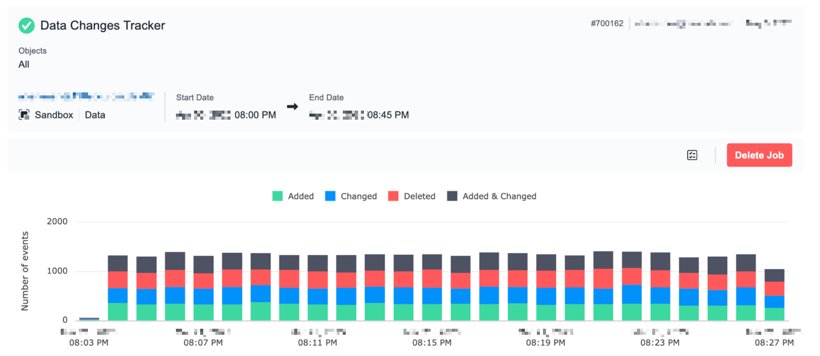Click the Objects field label
Screen dimensions: 820x356
pos(32,50)
